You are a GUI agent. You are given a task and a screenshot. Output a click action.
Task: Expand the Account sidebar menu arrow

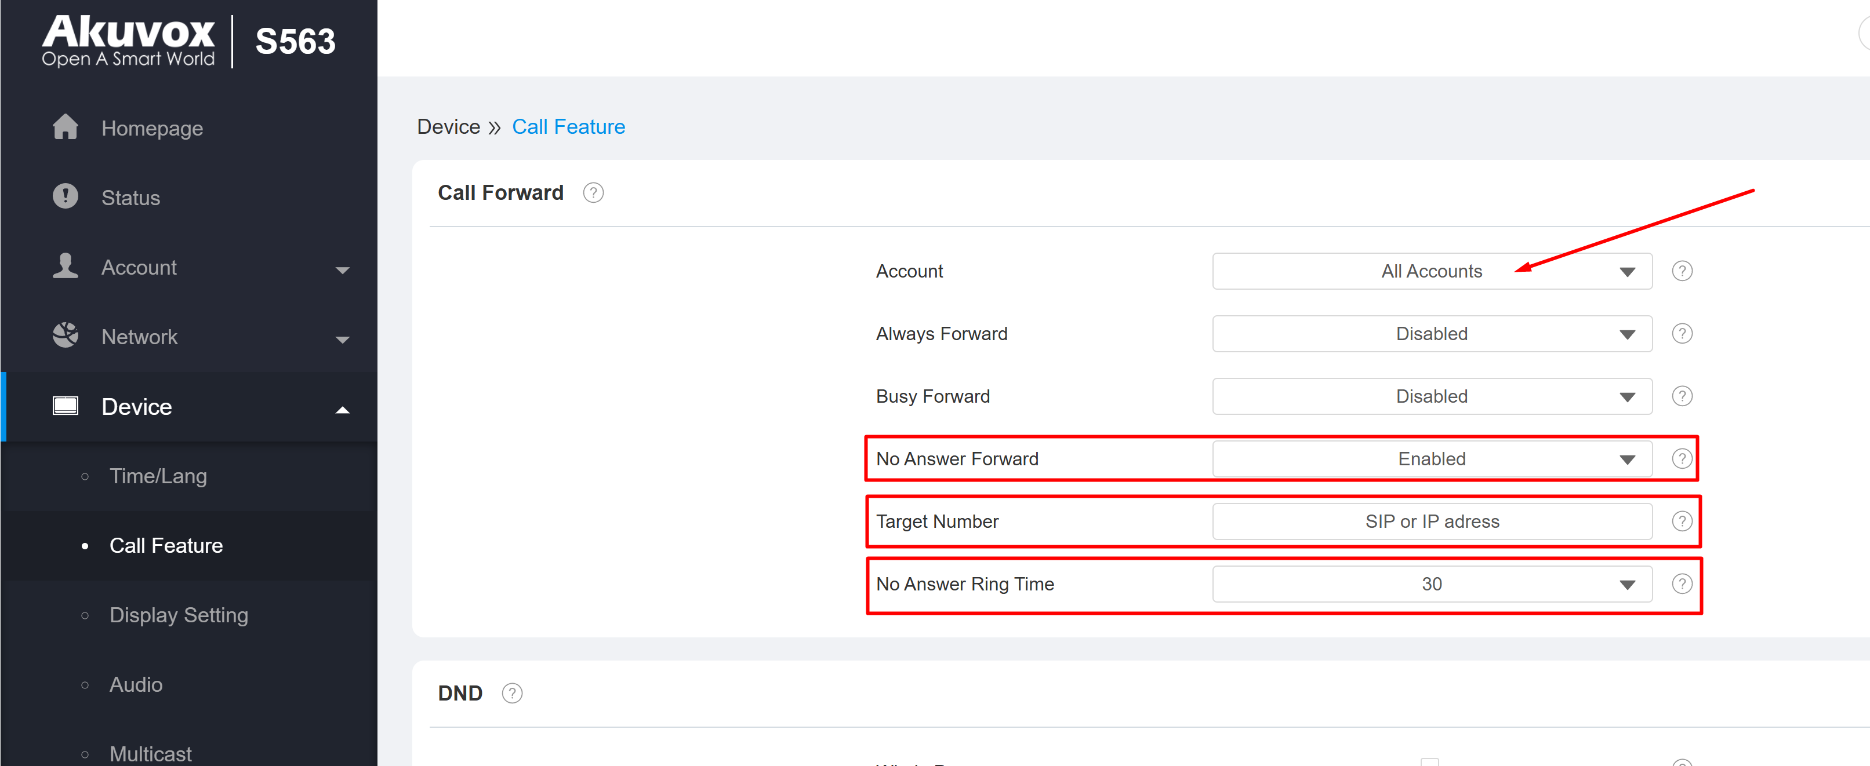coord(343,270)
